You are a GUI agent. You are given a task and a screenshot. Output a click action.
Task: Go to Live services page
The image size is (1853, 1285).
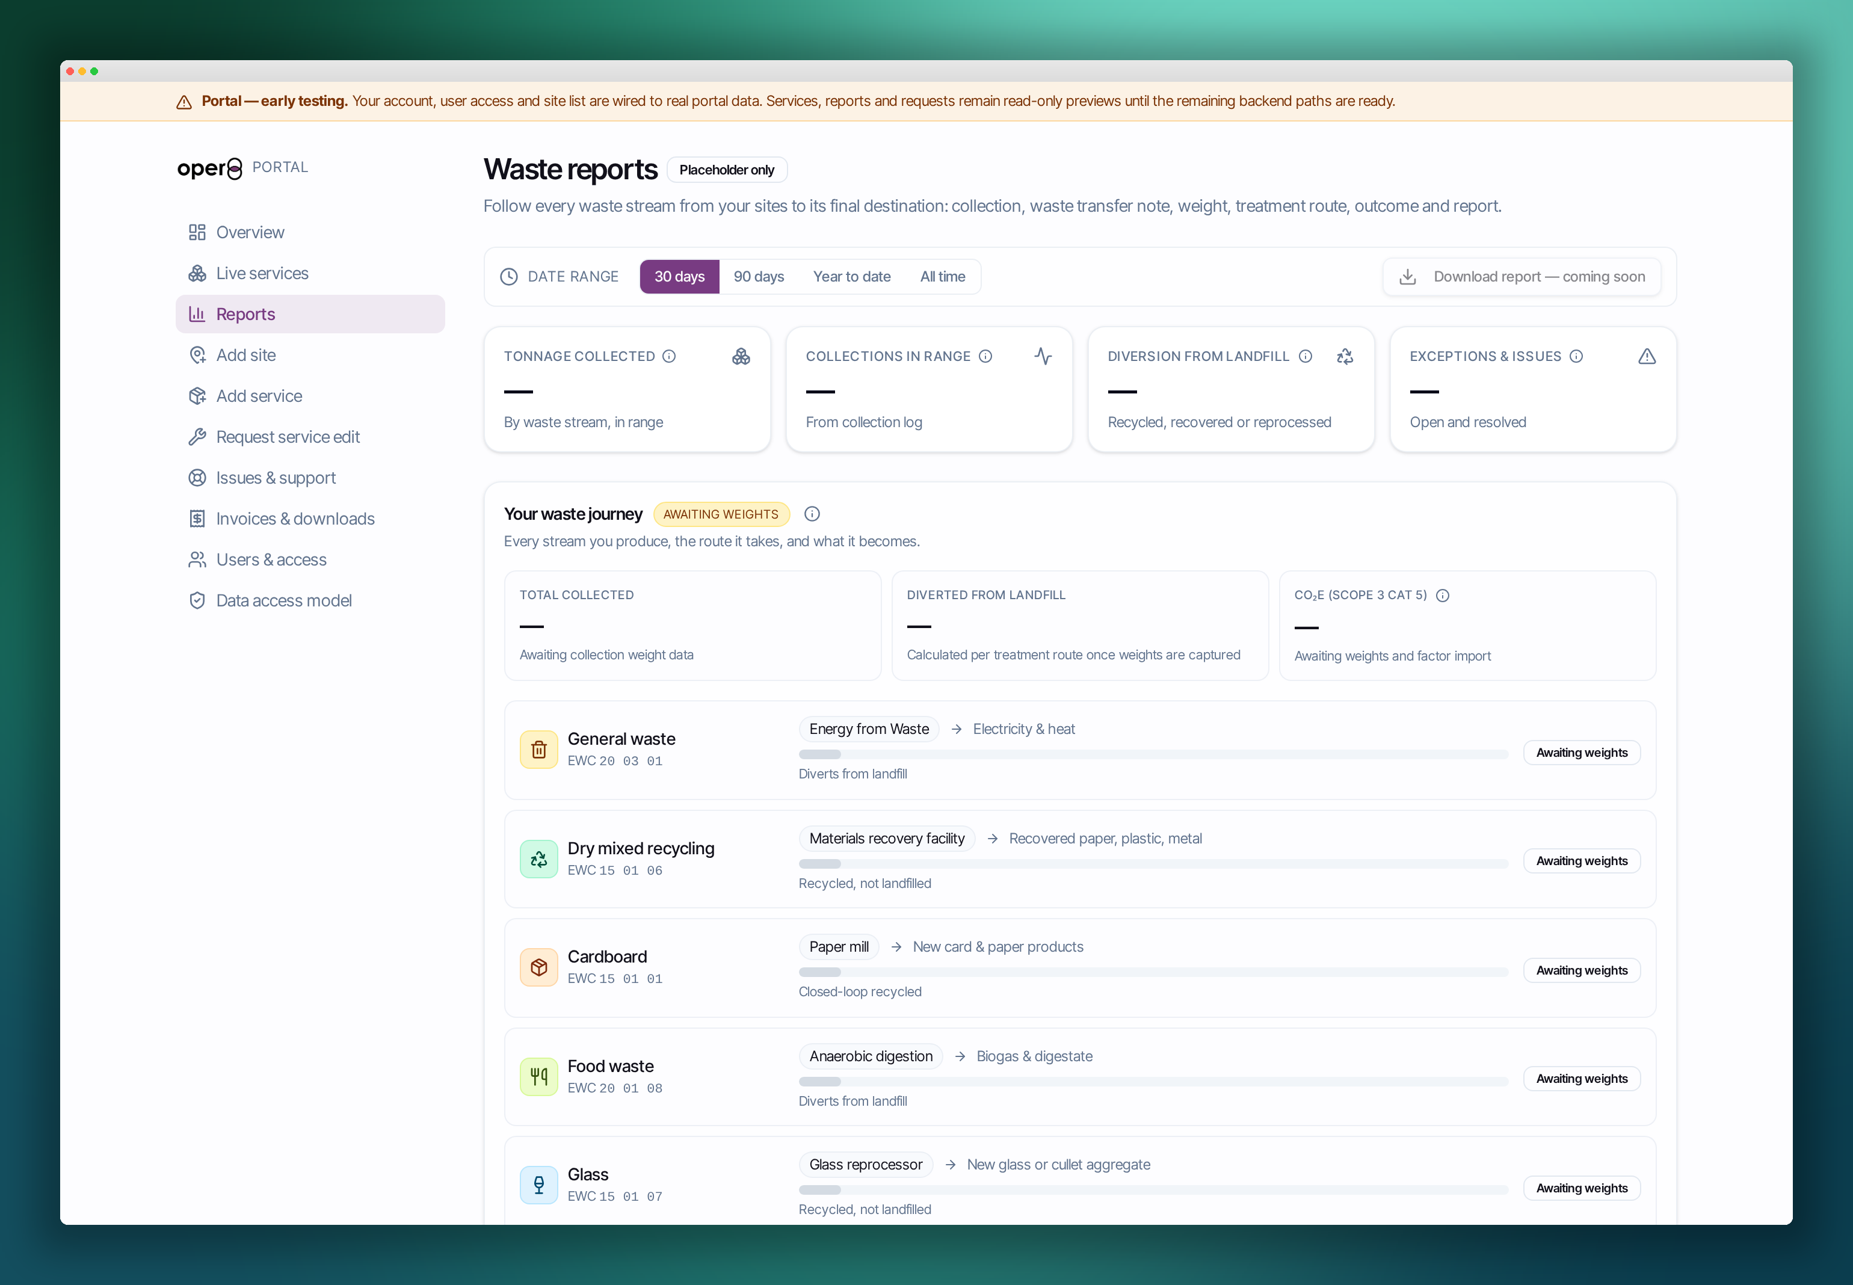[310, 274]
